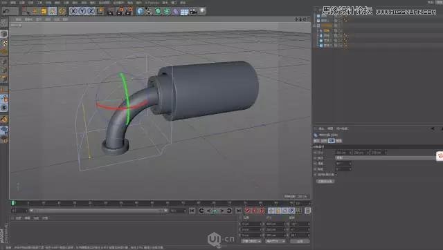Select the checkered Texture mode icon
This screenshot has width=443, height=250.
click(x=4, y=43)
